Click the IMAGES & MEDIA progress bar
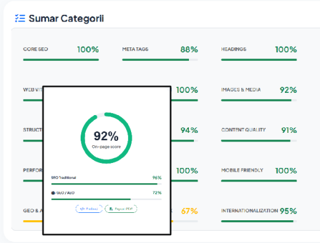This screenshot has height=243, width=320. click(x=259, y=100)
